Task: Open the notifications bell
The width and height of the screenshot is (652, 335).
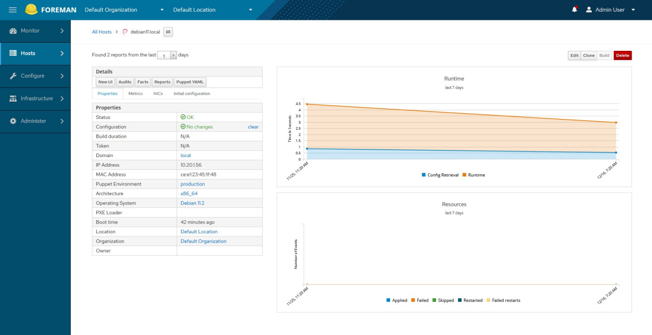Action: 575,10
